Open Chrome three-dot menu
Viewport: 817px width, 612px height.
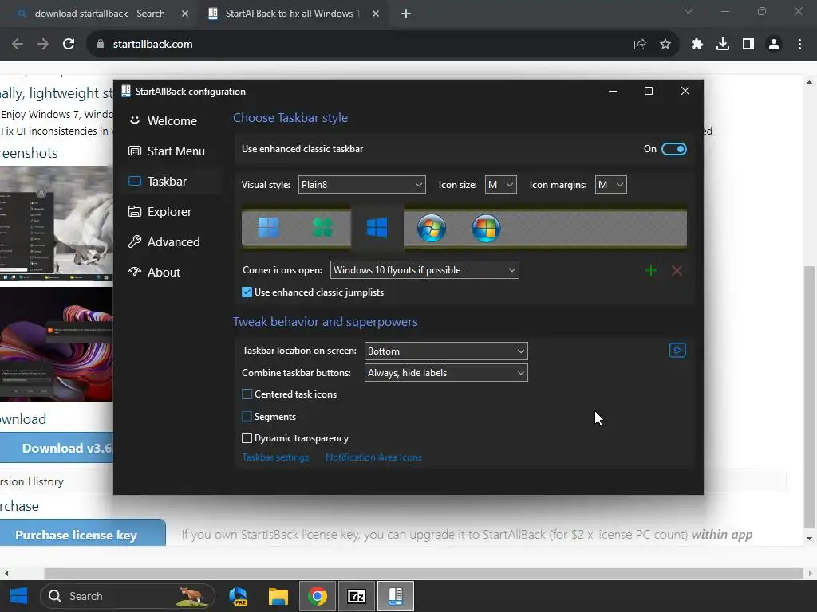point(799,45)
